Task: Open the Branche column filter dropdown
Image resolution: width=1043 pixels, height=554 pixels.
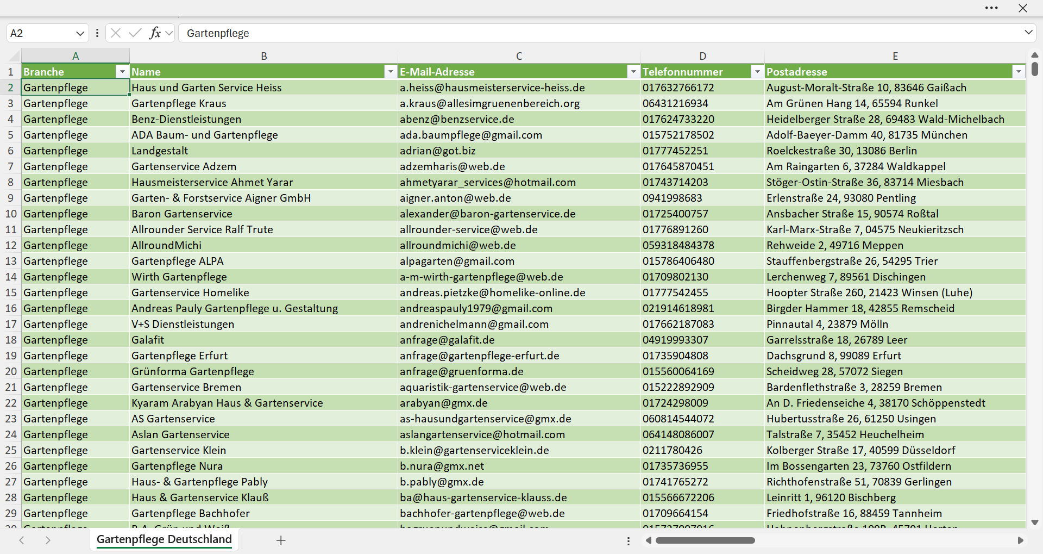Action: [122, 72]
